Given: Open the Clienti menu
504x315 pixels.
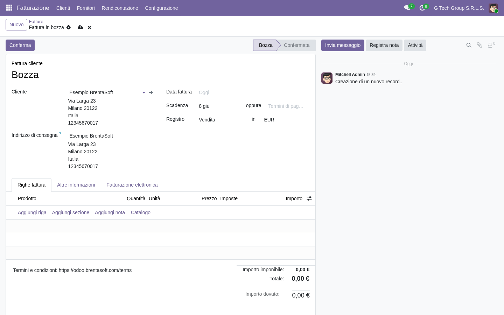Looking at the screenshot, I should tap(63, 8).
